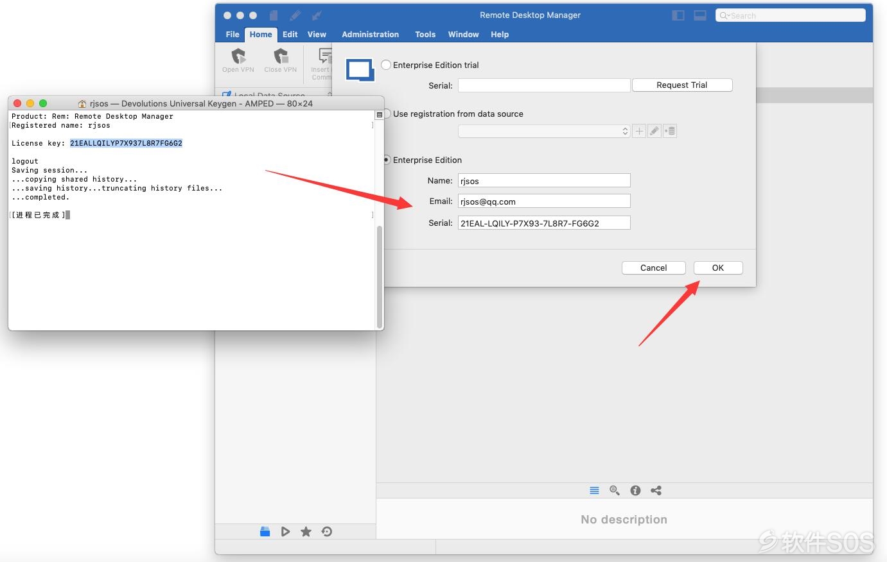Open the Window menu
The width and height of the screenshot is (887, 562).
pyautogui.click(x=463, y=35)
